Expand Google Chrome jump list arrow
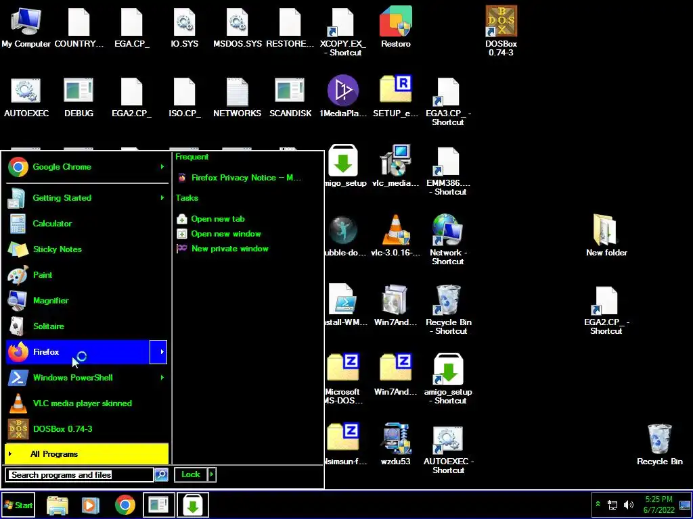 click(162, 167)
